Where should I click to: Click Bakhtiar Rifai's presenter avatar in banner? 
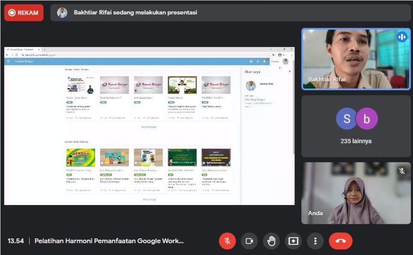click(x=62, y=13)
